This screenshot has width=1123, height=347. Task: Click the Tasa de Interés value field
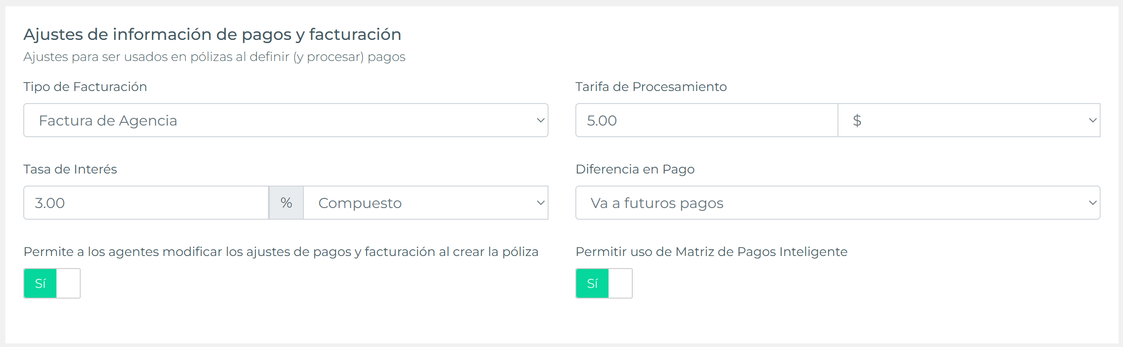pos(146,203)
